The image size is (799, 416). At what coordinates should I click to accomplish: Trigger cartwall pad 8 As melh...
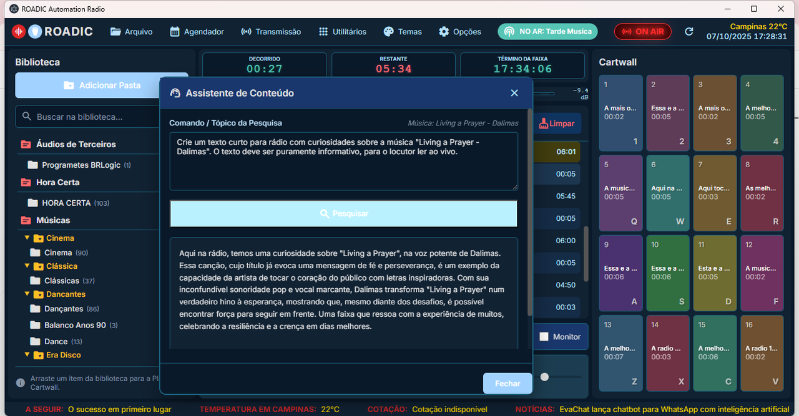762,193
